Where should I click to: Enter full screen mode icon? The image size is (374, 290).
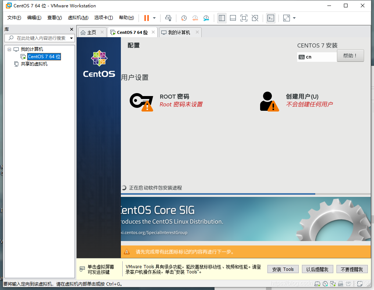click(x=244, y=18)
